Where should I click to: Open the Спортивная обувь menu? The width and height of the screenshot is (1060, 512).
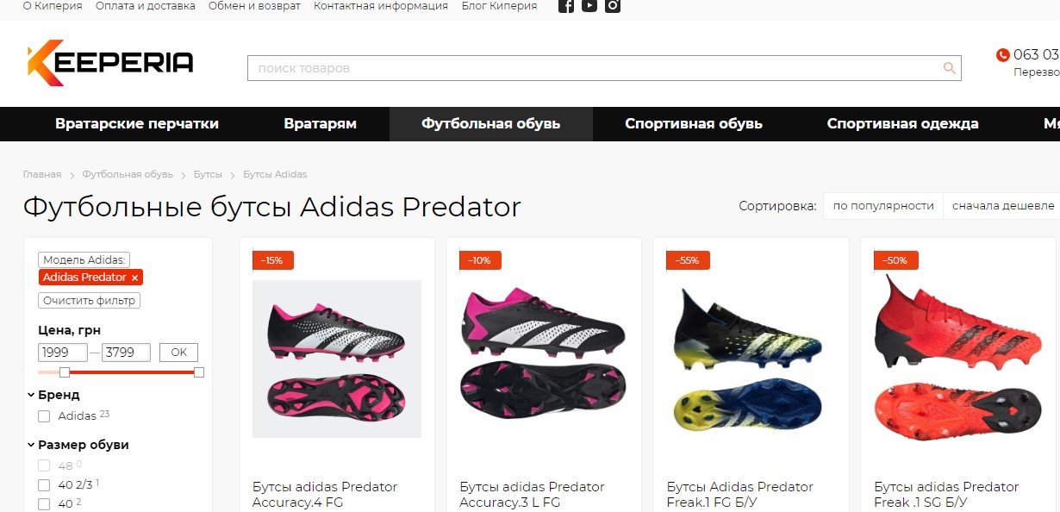coord(694,124)
